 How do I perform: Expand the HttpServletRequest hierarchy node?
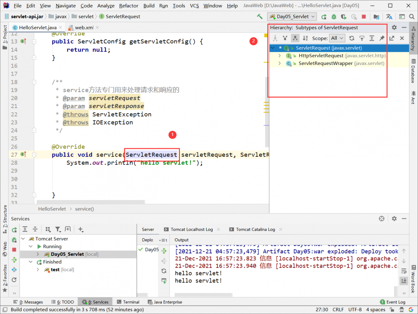pyautogui.click(x=280, y=56)
